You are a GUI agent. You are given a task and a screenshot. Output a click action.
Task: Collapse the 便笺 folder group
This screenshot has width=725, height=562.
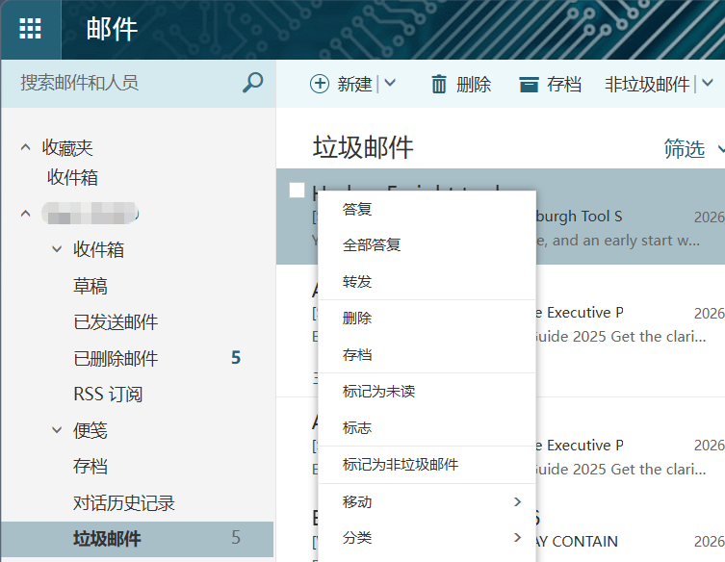[x=57, y=430]
